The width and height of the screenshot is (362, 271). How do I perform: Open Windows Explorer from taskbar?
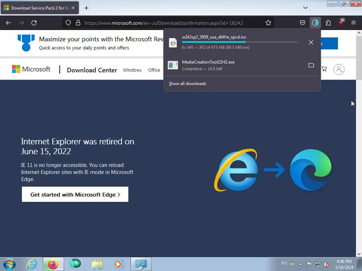(x=97, y=264)
